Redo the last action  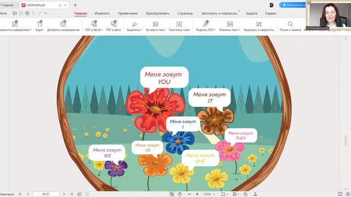pyautogui.click(x=39, y=13)
